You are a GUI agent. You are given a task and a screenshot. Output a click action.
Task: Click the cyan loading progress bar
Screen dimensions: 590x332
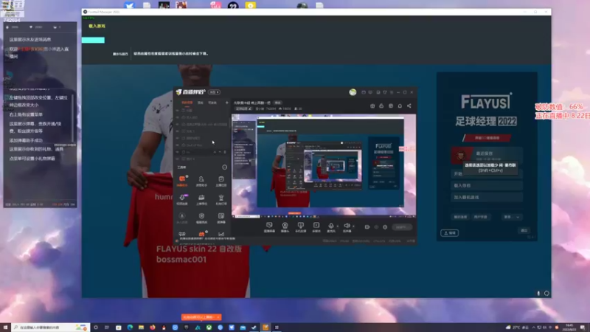[x=93, y=40]
